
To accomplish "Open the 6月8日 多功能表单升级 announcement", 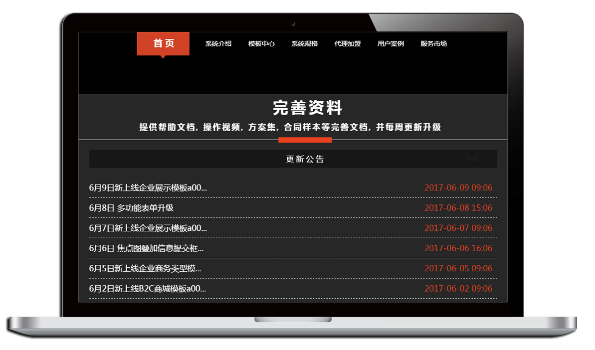I will (131, 208).
